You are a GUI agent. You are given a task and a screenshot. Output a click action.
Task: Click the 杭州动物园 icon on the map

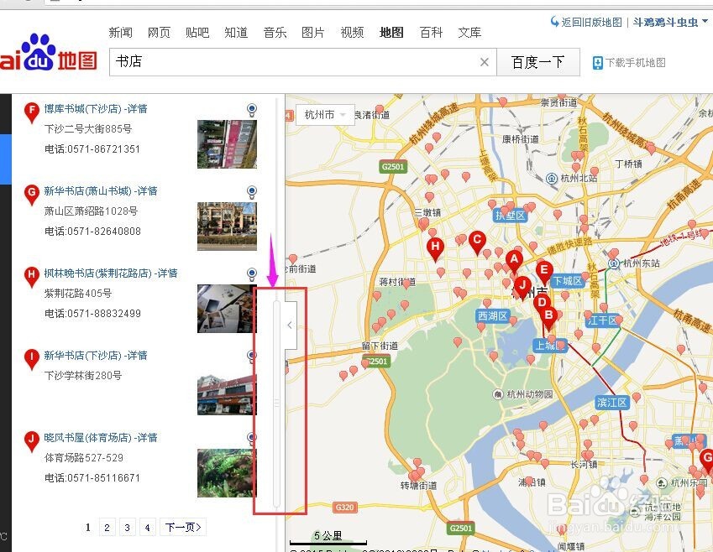(498, 394)
